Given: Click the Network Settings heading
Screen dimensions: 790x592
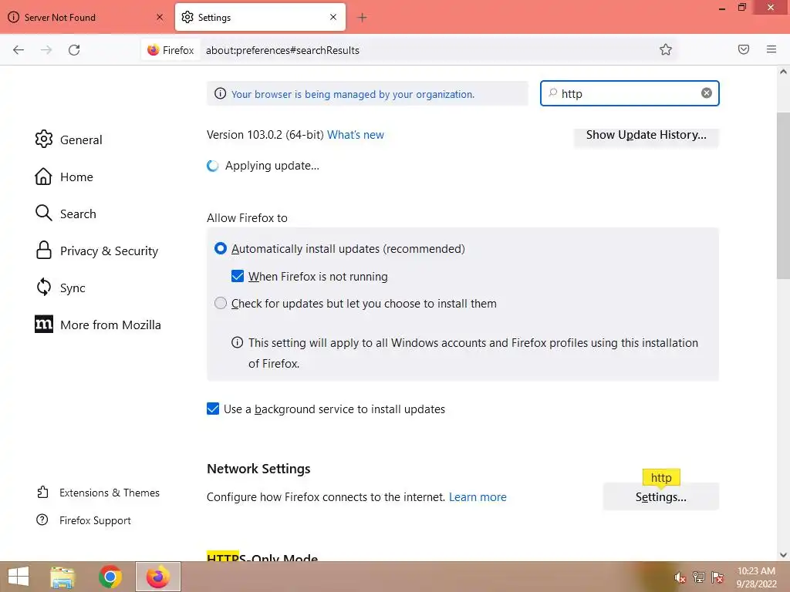Looking at the screenshot, I should pyautogui.click(x=258, y=469).
